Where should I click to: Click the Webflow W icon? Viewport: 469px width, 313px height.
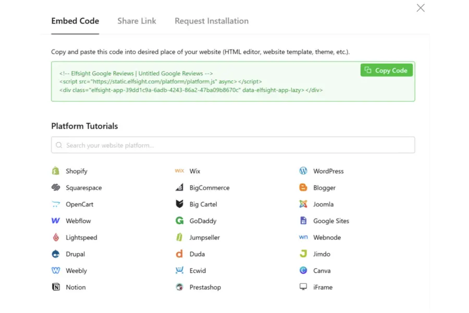(56, 221)
